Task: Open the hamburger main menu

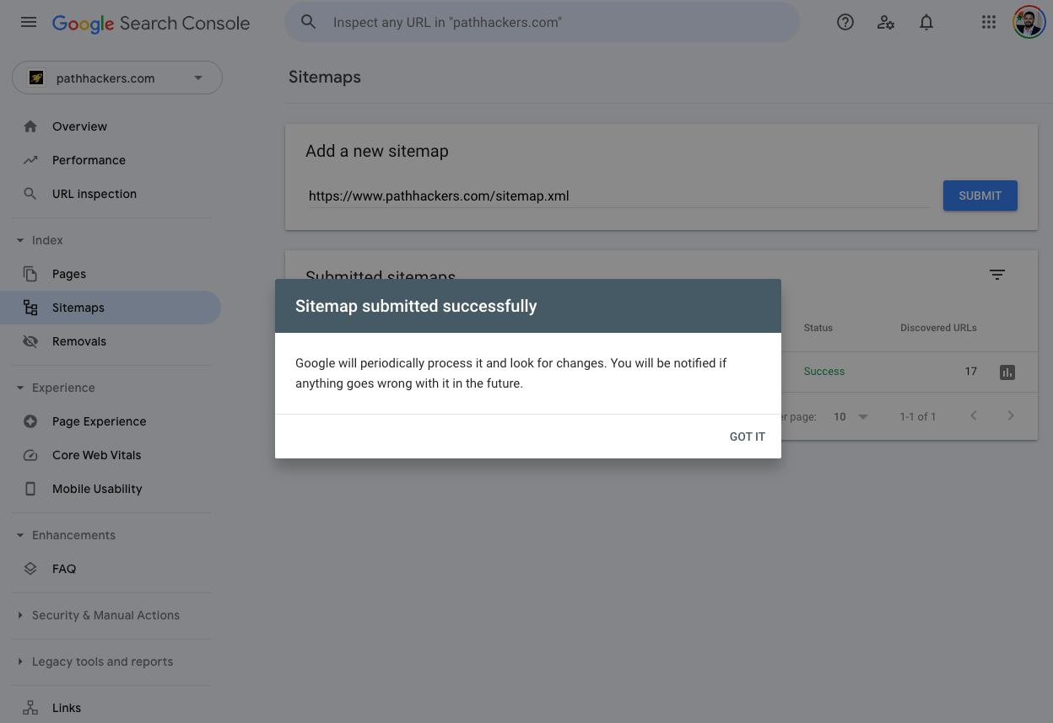Action: pyautogui.click(x=29, y=22)
